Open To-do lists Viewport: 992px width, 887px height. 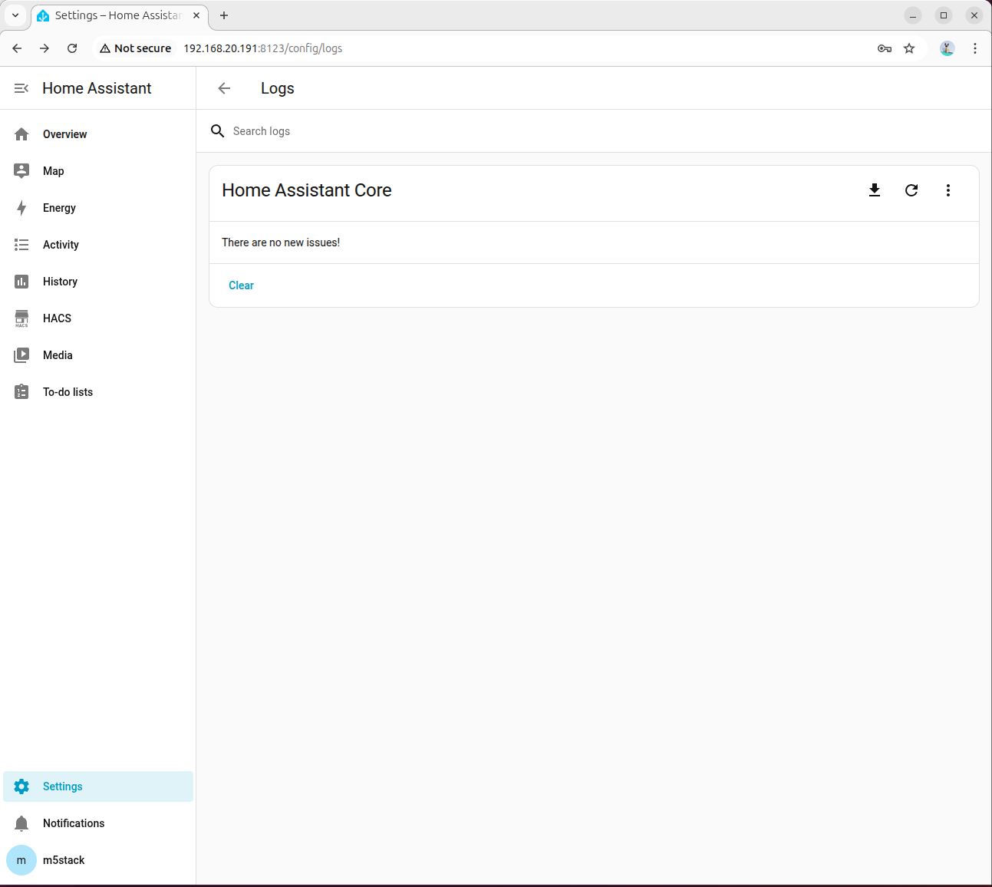coord(68,392)
